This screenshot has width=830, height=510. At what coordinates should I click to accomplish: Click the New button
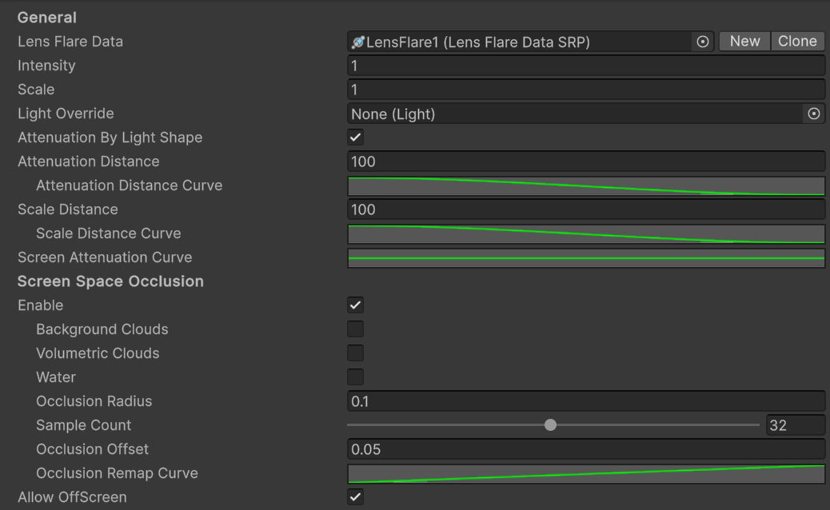tap(744, 42)
